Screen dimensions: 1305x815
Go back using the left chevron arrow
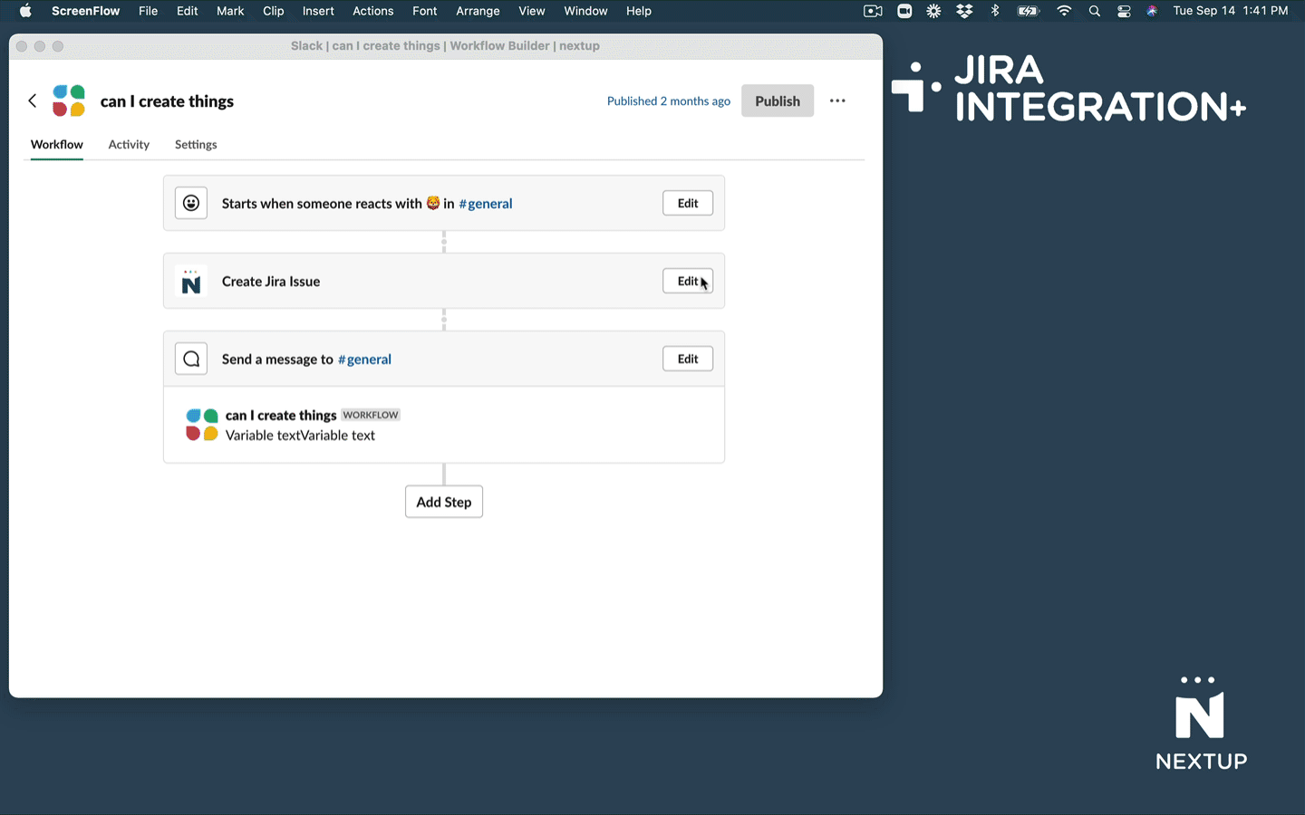click(33, 101)
